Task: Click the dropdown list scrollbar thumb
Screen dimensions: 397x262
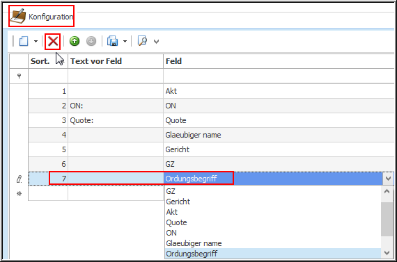Action: 387,219
